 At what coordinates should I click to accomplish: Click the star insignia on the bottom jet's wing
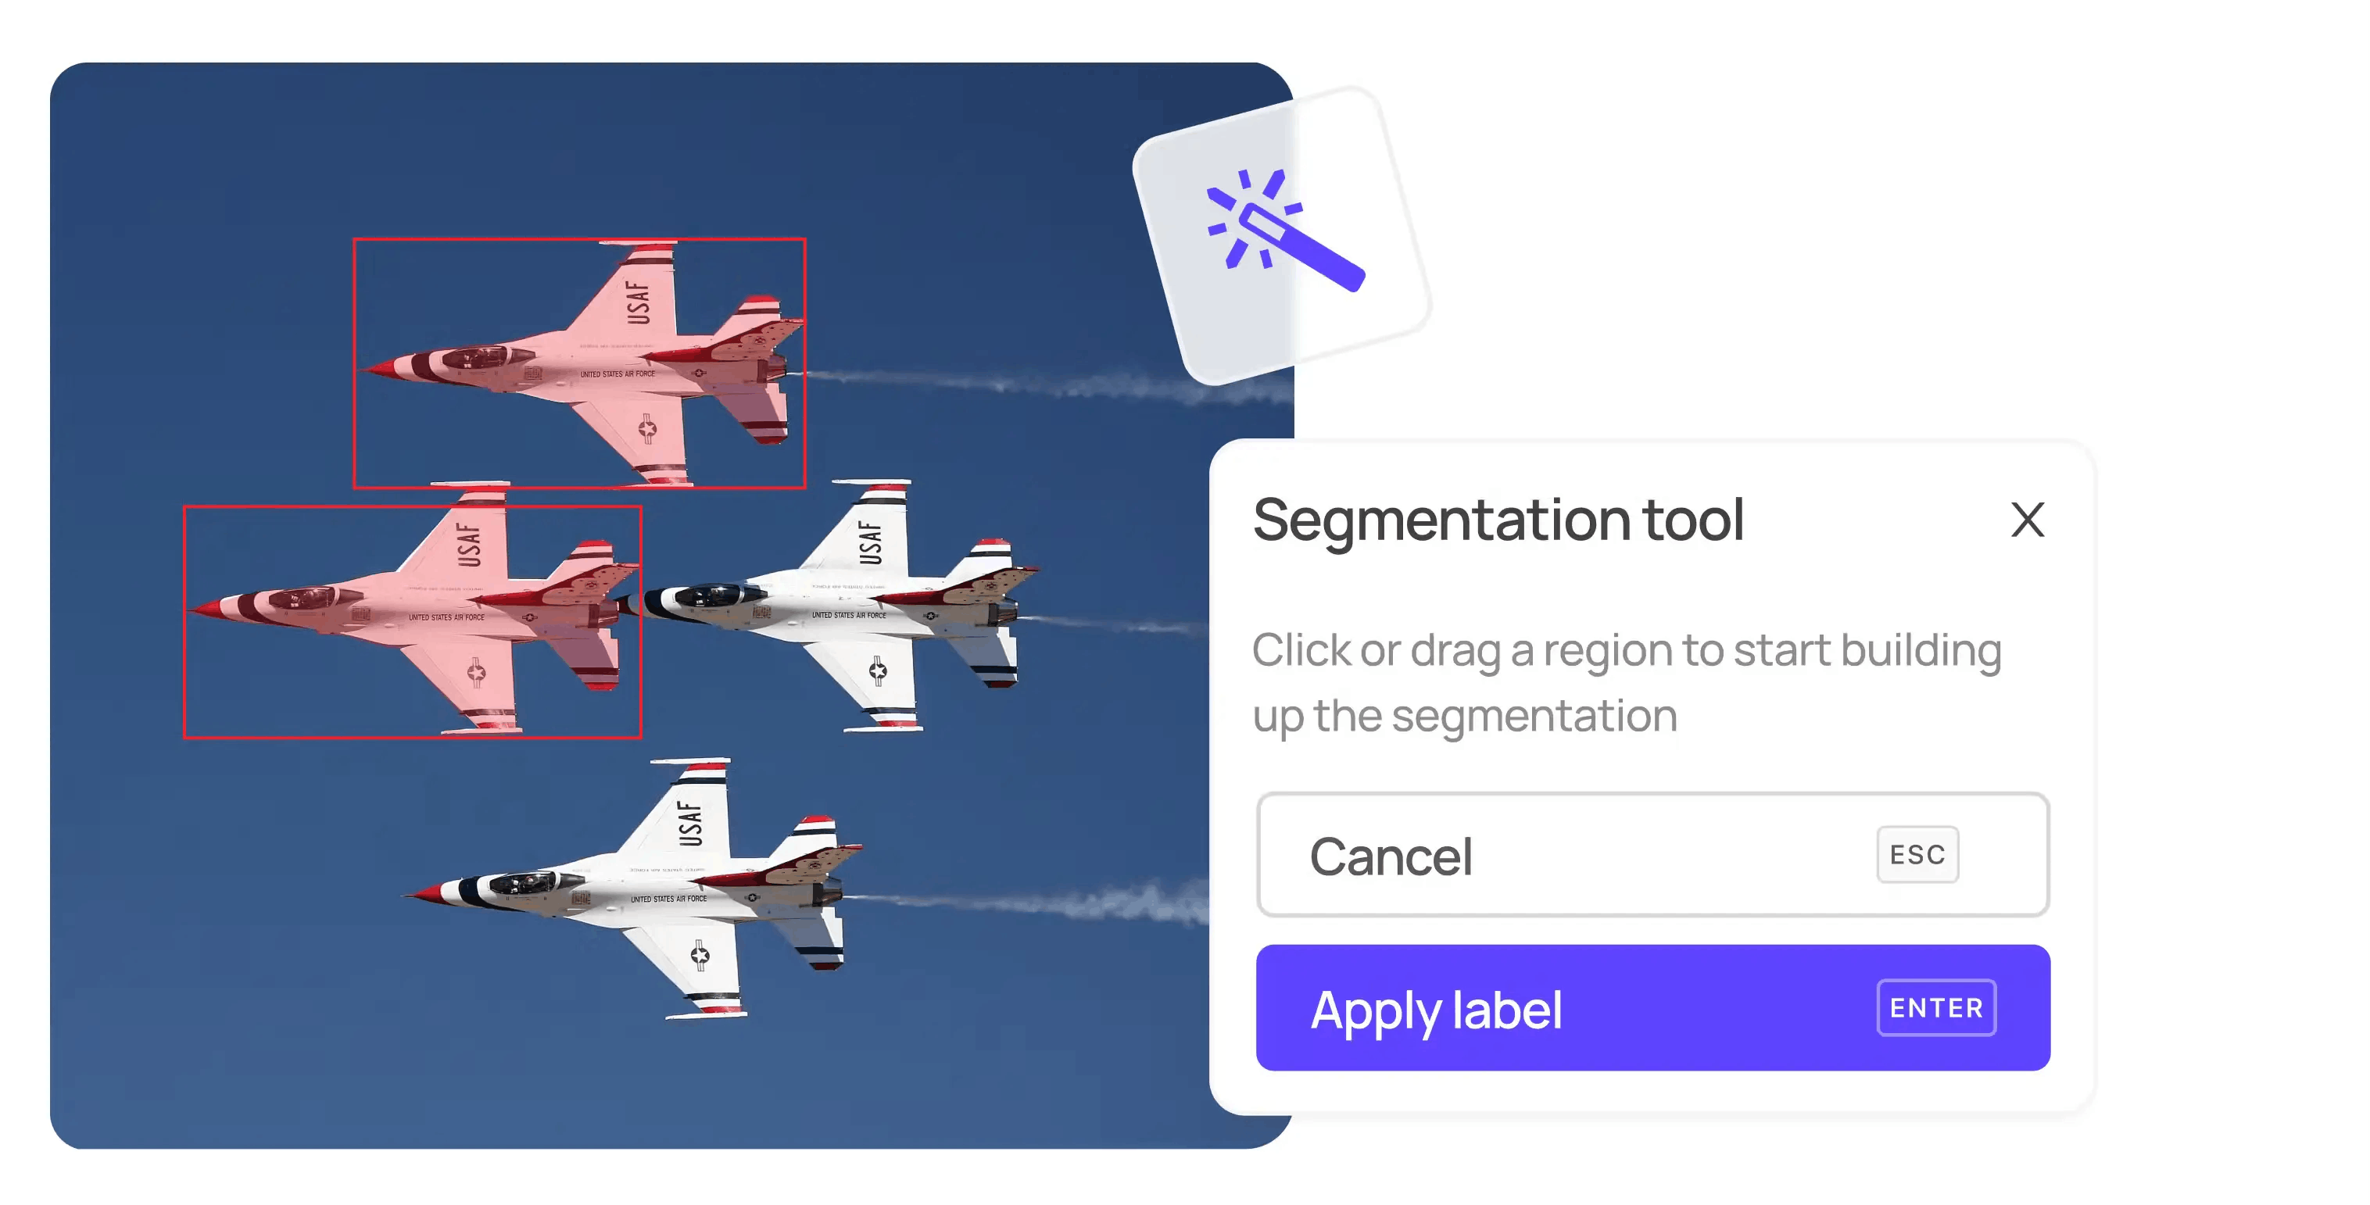tap(700, 956)
